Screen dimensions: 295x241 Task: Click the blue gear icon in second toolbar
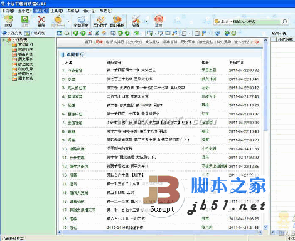[x=218, y=33]
